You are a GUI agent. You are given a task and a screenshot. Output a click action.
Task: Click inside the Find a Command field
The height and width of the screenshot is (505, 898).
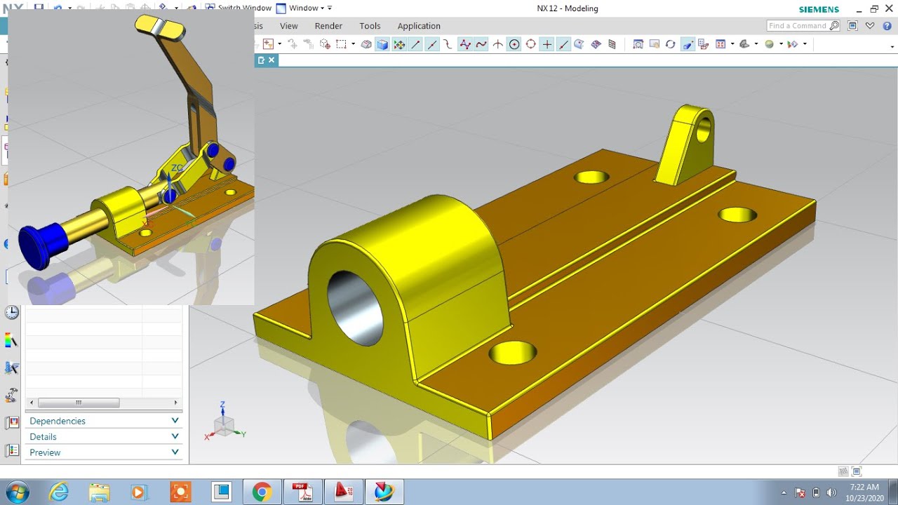point(798,26)
